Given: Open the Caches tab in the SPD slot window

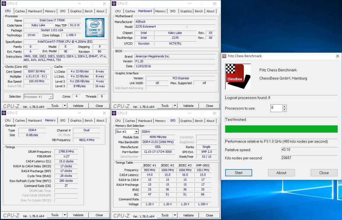Looking at the screenshot, I should pyautogui.click(x=130, y=121).
